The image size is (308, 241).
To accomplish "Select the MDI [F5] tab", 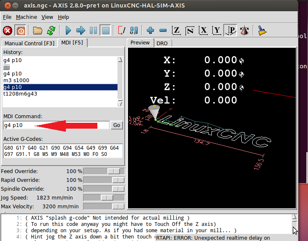I will point(72,43).
